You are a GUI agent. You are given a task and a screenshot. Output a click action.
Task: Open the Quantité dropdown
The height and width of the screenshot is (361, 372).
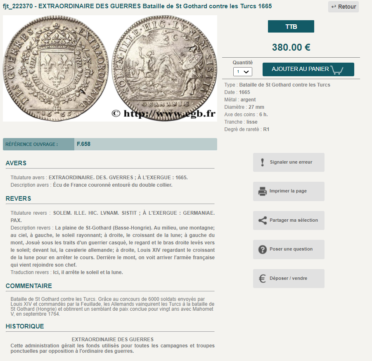(x=242, y=72)
